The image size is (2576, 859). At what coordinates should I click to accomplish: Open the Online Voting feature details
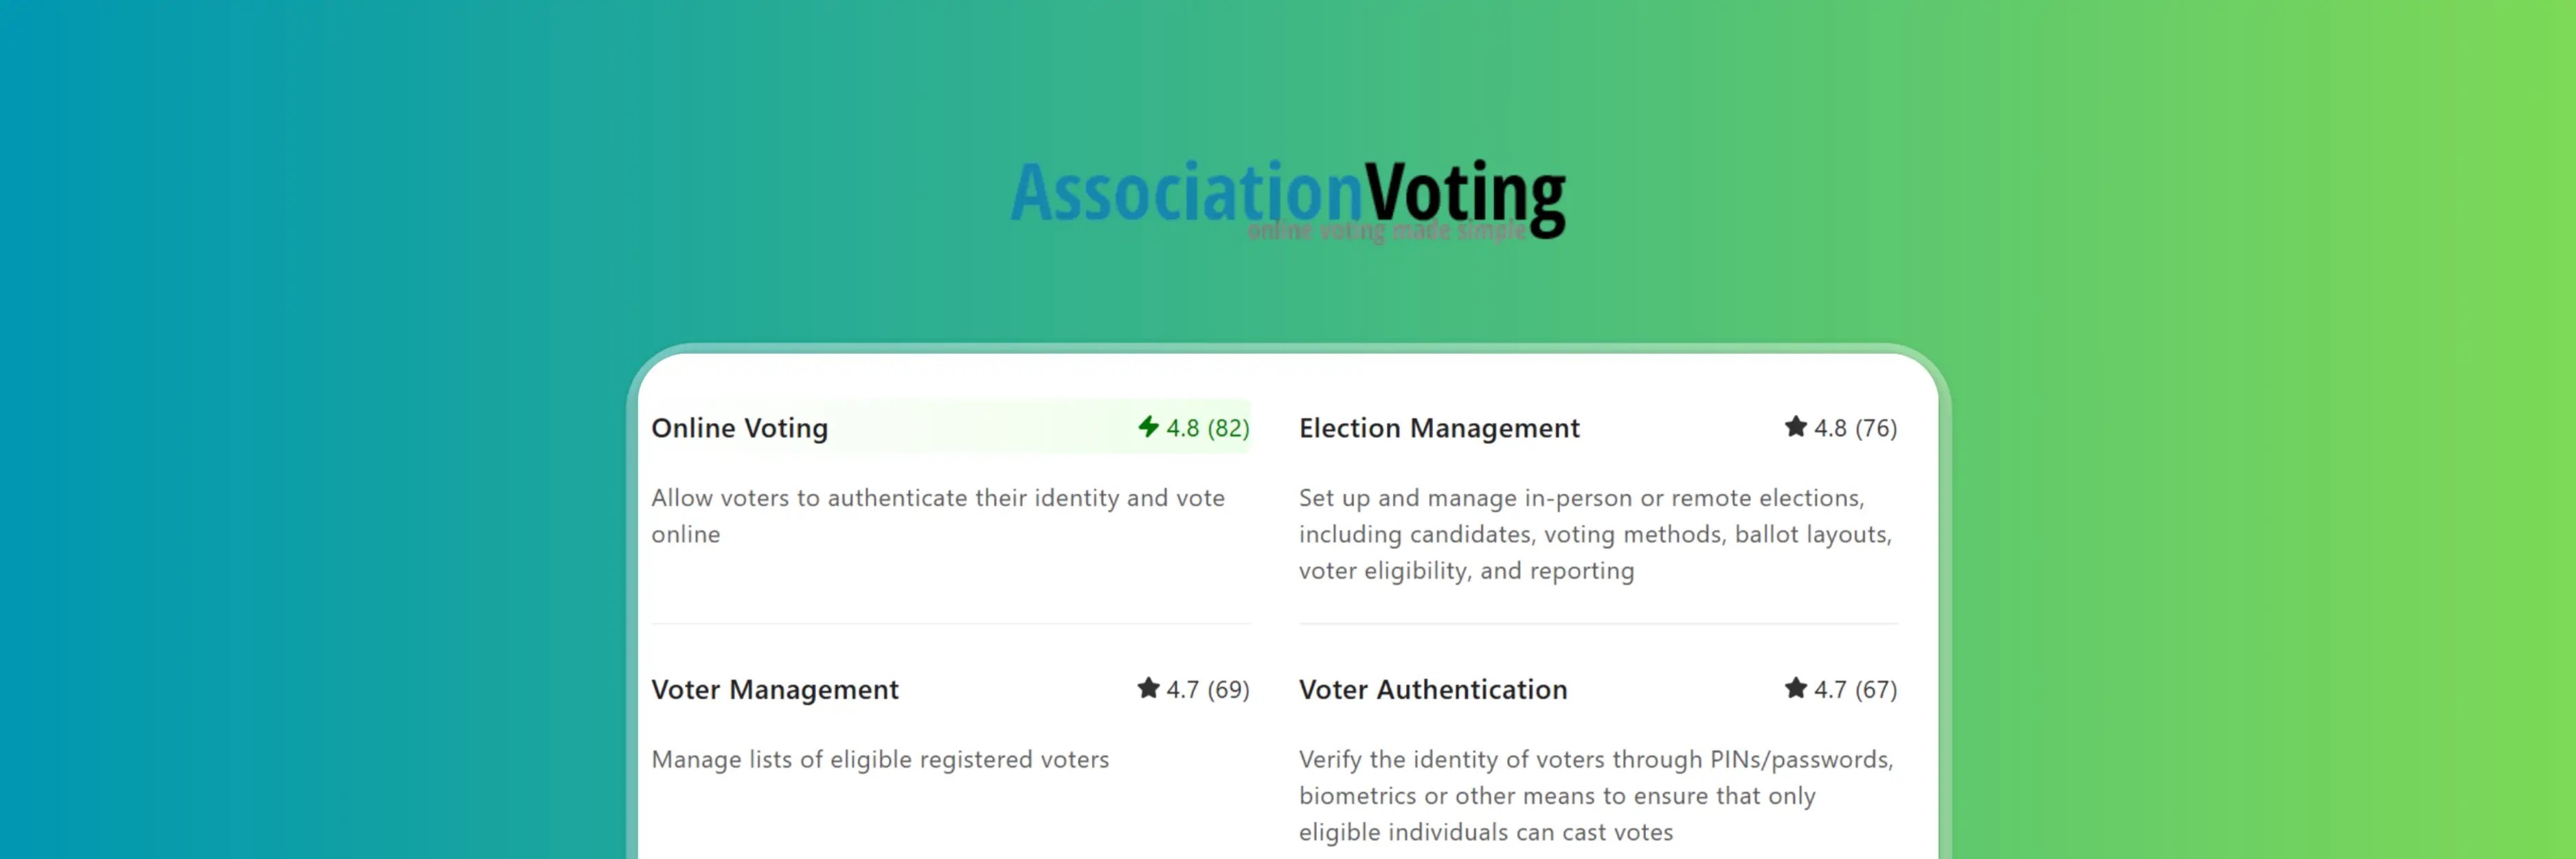(x=739, y=428)
